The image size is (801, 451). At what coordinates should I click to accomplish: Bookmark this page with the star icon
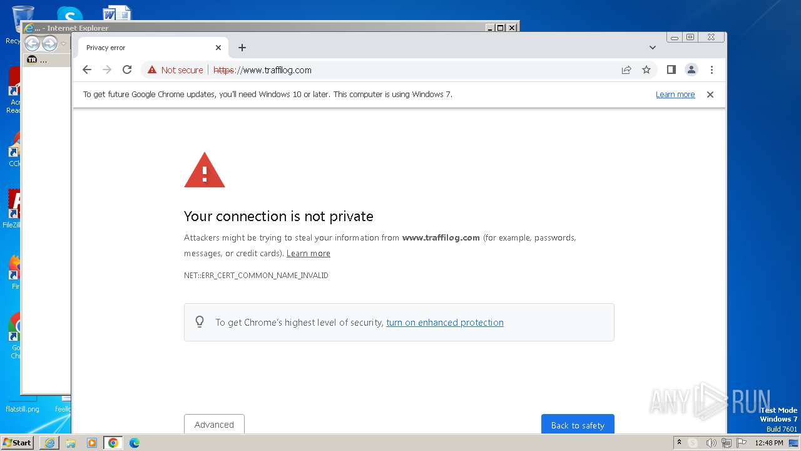(x=646, y=70)
